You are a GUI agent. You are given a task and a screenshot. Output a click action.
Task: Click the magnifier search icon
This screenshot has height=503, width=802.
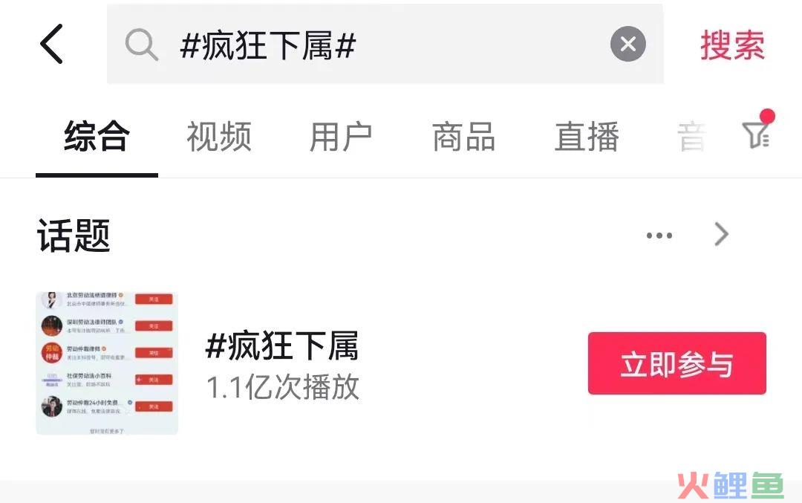click(141, 45)
